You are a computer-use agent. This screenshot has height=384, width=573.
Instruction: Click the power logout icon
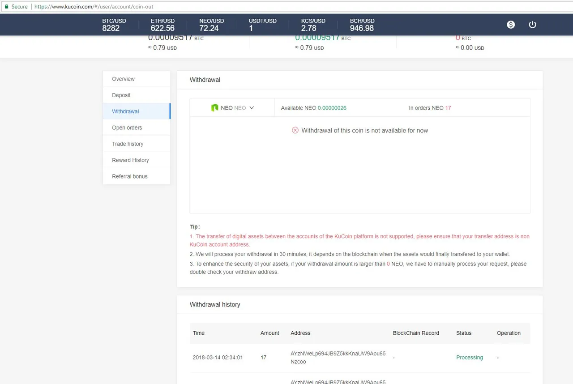click(532, 25)
